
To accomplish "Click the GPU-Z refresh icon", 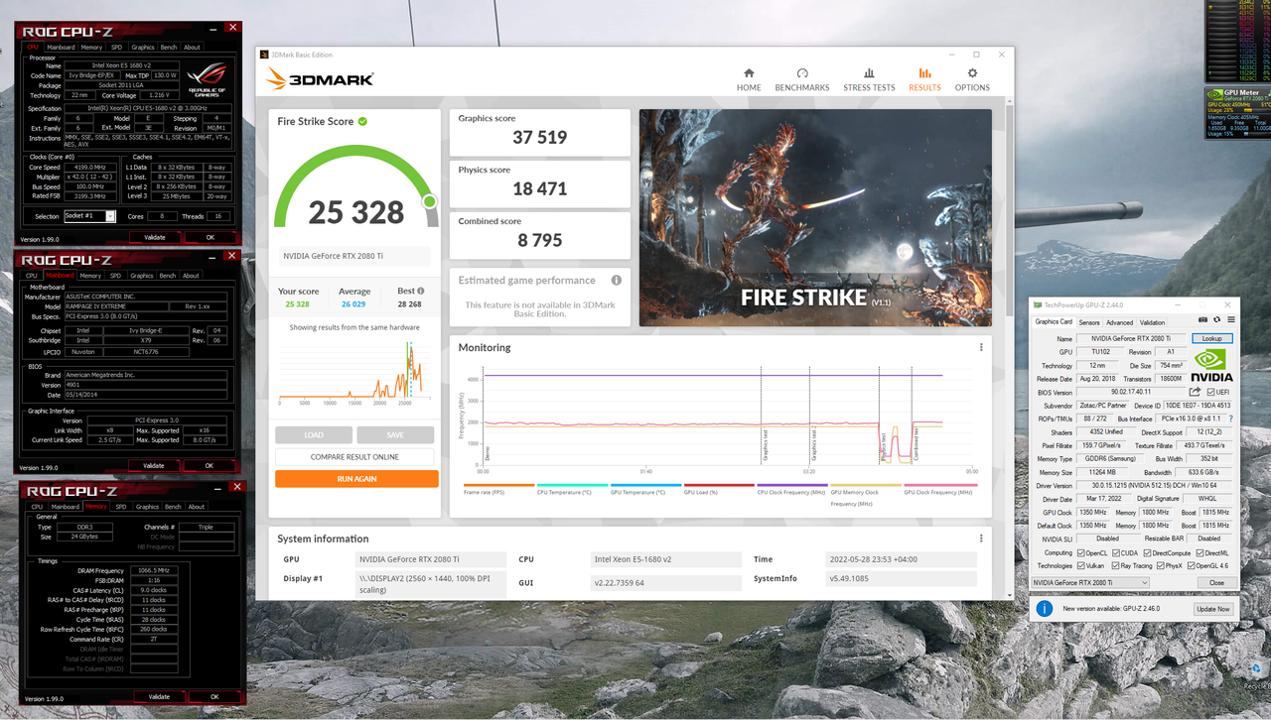I will [x=1217, y=320].
